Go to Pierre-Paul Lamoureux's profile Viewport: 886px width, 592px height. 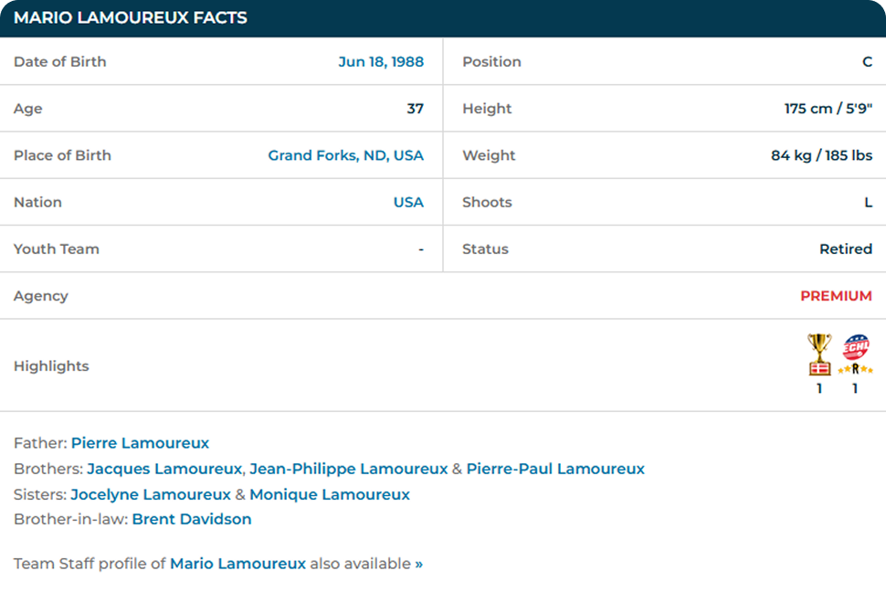[555, 469]
